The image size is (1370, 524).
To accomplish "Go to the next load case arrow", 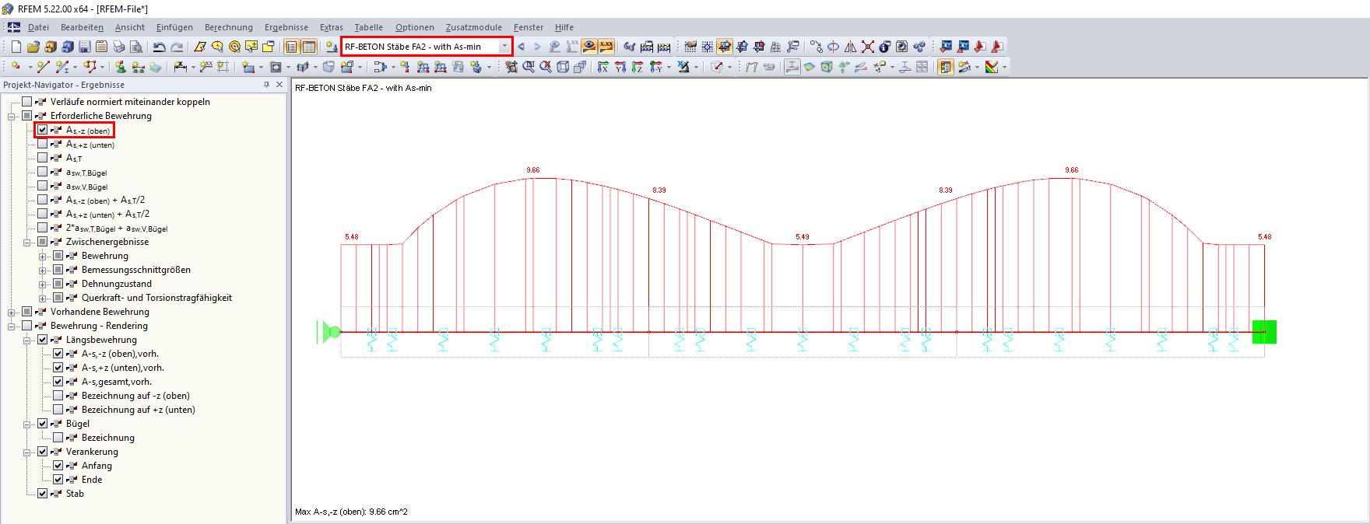I will pos(537,47).
